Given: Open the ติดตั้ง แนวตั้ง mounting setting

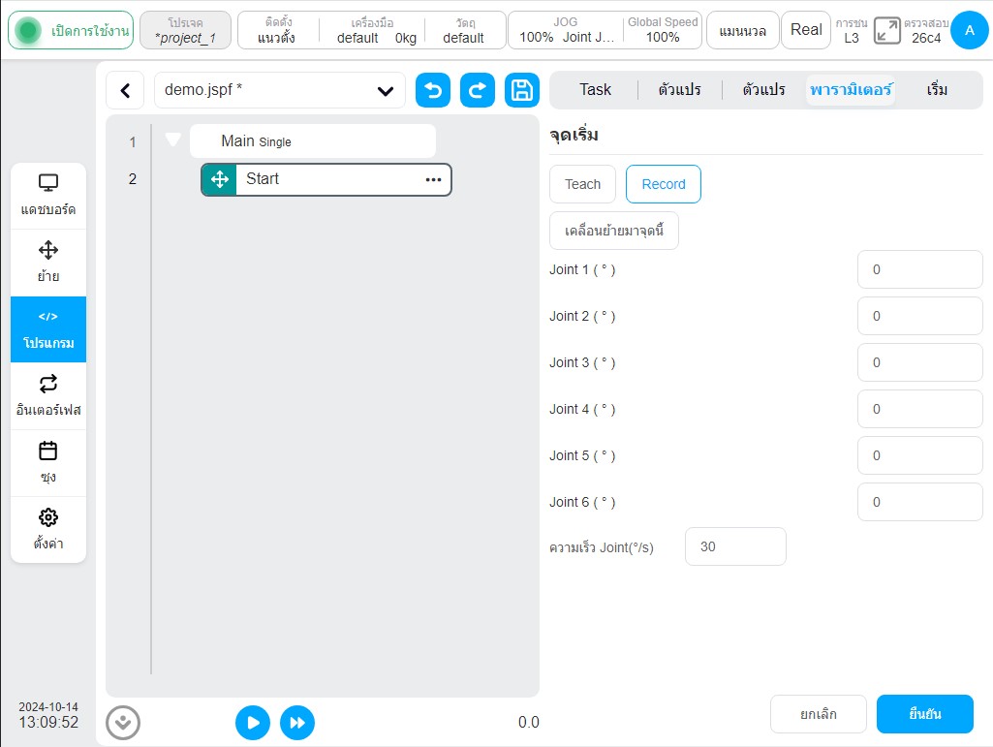Looking at the screenshot, I should 277,30.
